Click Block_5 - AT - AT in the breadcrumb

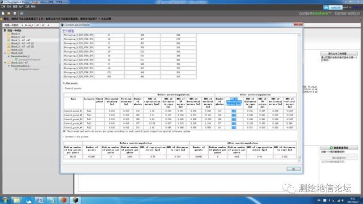(x=35, y=25)
